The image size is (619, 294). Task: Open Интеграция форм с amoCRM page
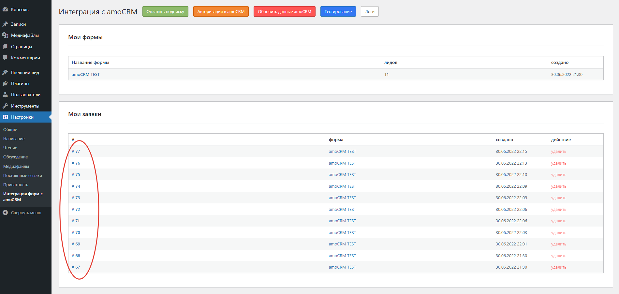point(23,197)
